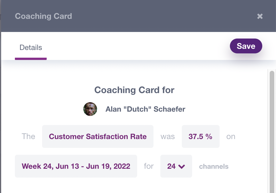Open the Customer Satisfaction Rate metric selector
The image size is (276, 193).
[98, 136]
